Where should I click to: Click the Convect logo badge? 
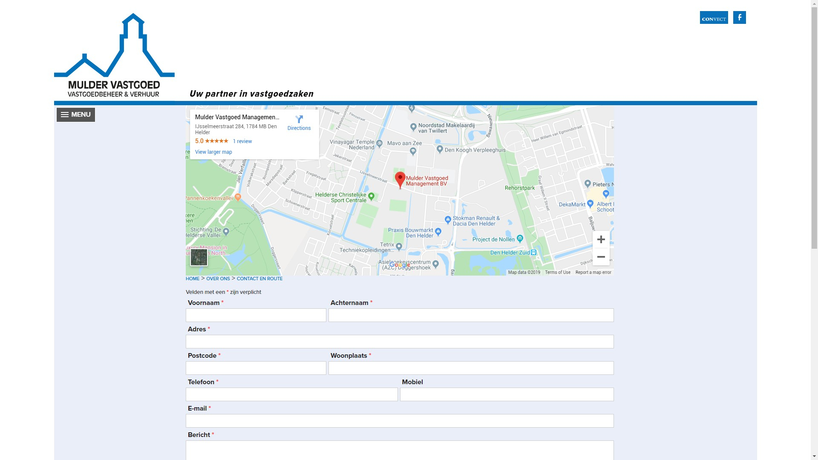(714, 17)
